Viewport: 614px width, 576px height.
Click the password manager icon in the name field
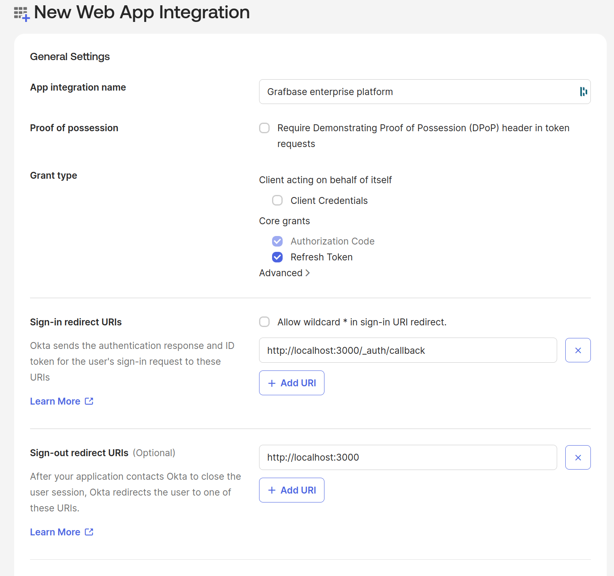coord(583,92)
